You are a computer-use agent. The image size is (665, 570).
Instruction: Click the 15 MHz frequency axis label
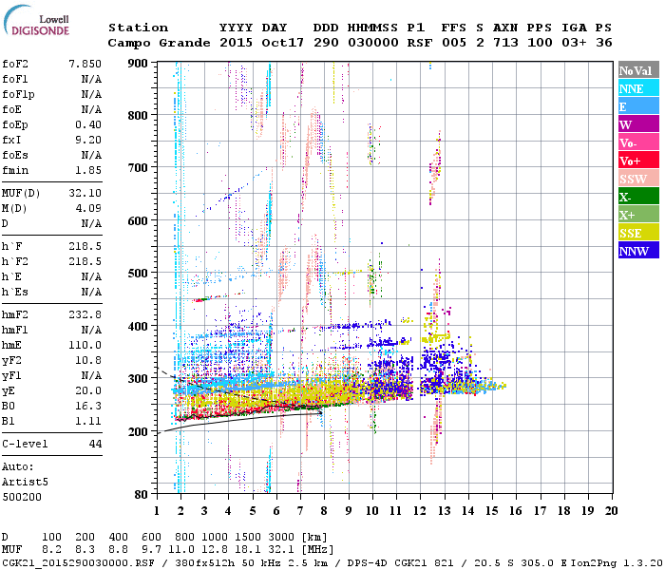click(x=491, y=511)
